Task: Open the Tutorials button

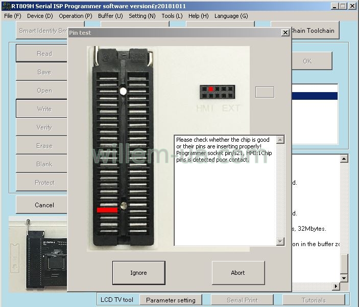Action: tap(314, 300)
